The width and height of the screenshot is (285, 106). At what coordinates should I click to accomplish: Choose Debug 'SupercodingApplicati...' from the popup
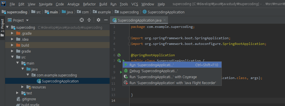pyautogui.click(x=172, y=71)
